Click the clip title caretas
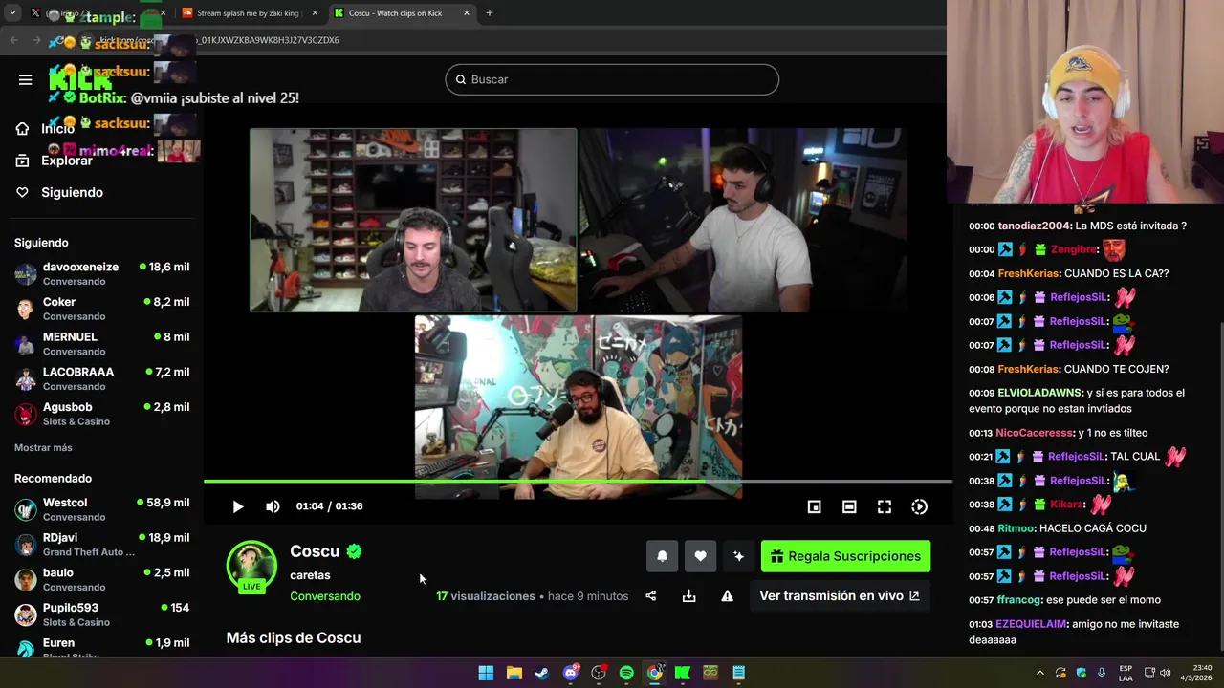Viewport: 1224px width, 688px height. (310, 575)
